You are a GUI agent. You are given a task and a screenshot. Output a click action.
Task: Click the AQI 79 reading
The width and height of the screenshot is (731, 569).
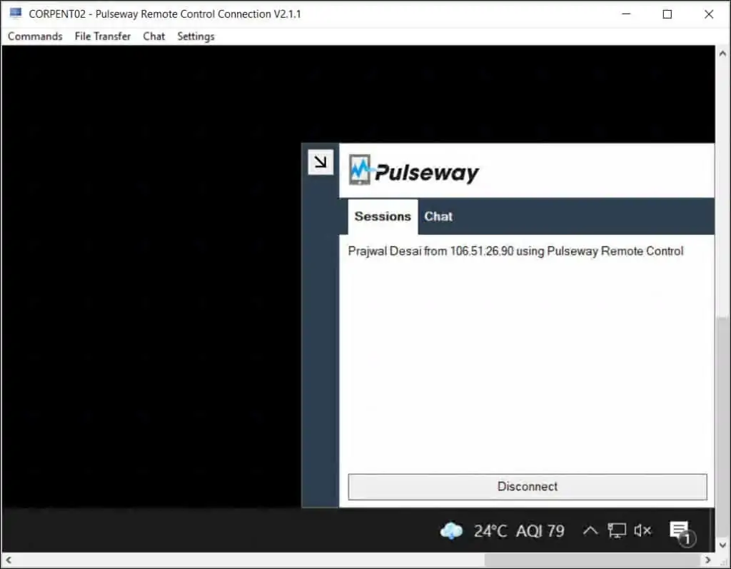(x=540, y=531)
